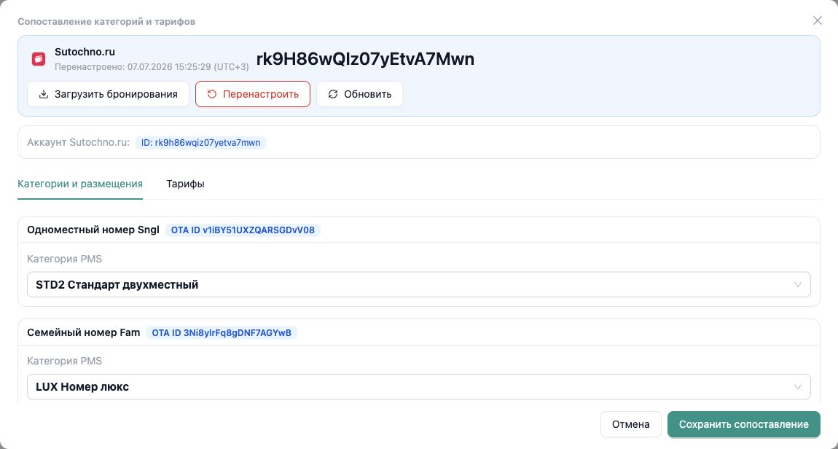Image resolution: width=838 pixels, height=449 pixels.
Task: Close the mapping dialog with X icon
Action: [x=817, y=20]
